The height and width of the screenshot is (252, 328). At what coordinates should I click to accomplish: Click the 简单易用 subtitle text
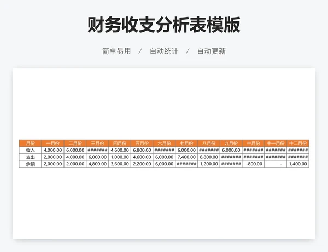(x=116, y=51)
